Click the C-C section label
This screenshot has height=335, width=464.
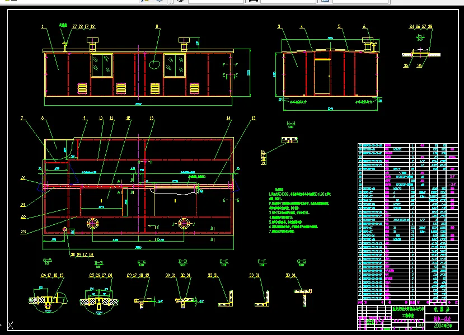coord(142,262)
